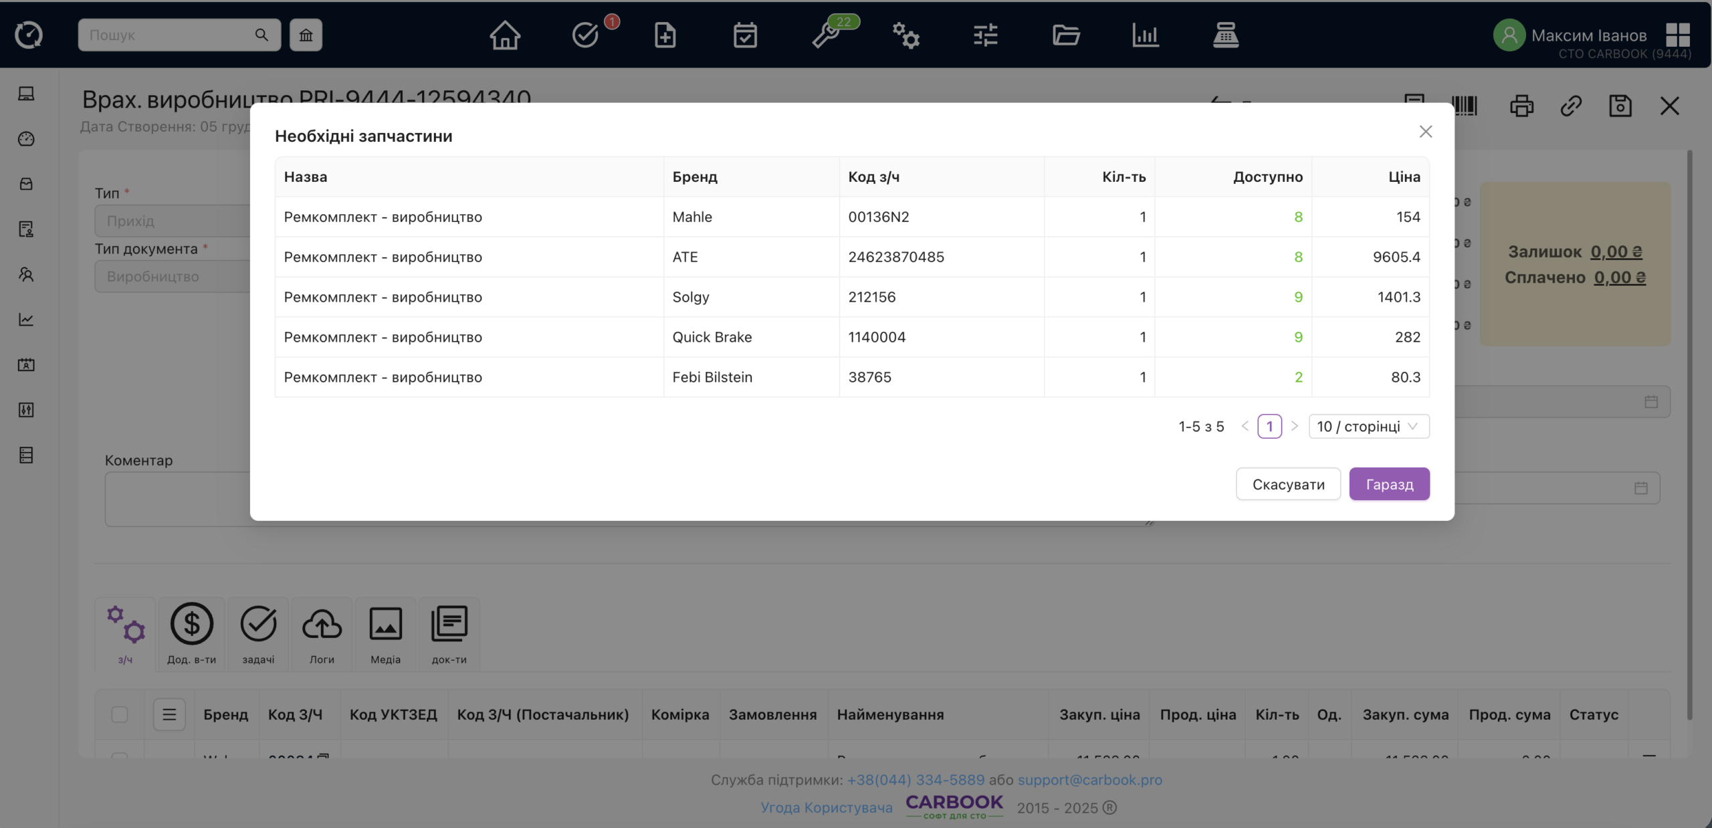The image size is (1712, 828).
Task: Click the home icon in top navigation
Action: pyautogui.click(x=505, y=35)
